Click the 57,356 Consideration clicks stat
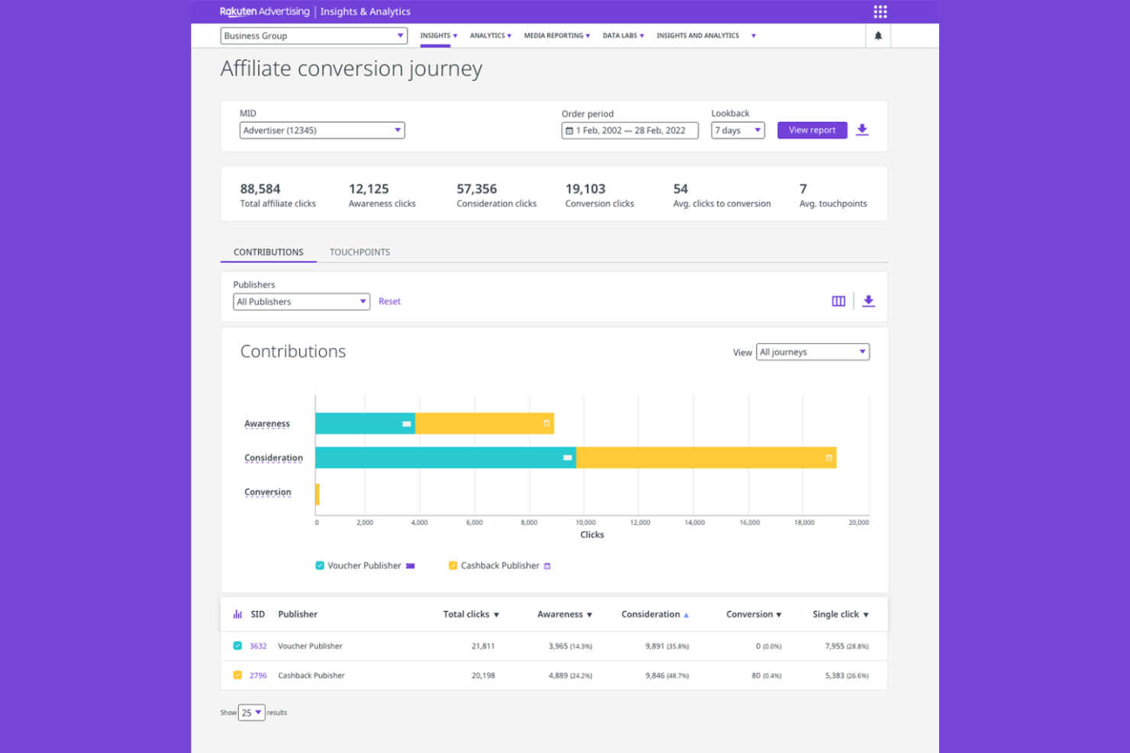Image resolution: width=1130 pixels, height=753 pixels. [x=496, y=195]
